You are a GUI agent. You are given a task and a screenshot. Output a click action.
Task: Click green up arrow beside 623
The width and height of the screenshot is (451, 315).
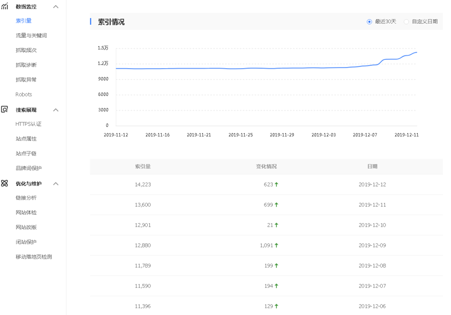pos(276,184)
